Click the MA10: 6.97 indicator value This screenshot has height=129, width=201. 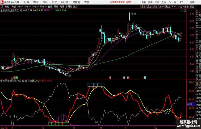38,11
